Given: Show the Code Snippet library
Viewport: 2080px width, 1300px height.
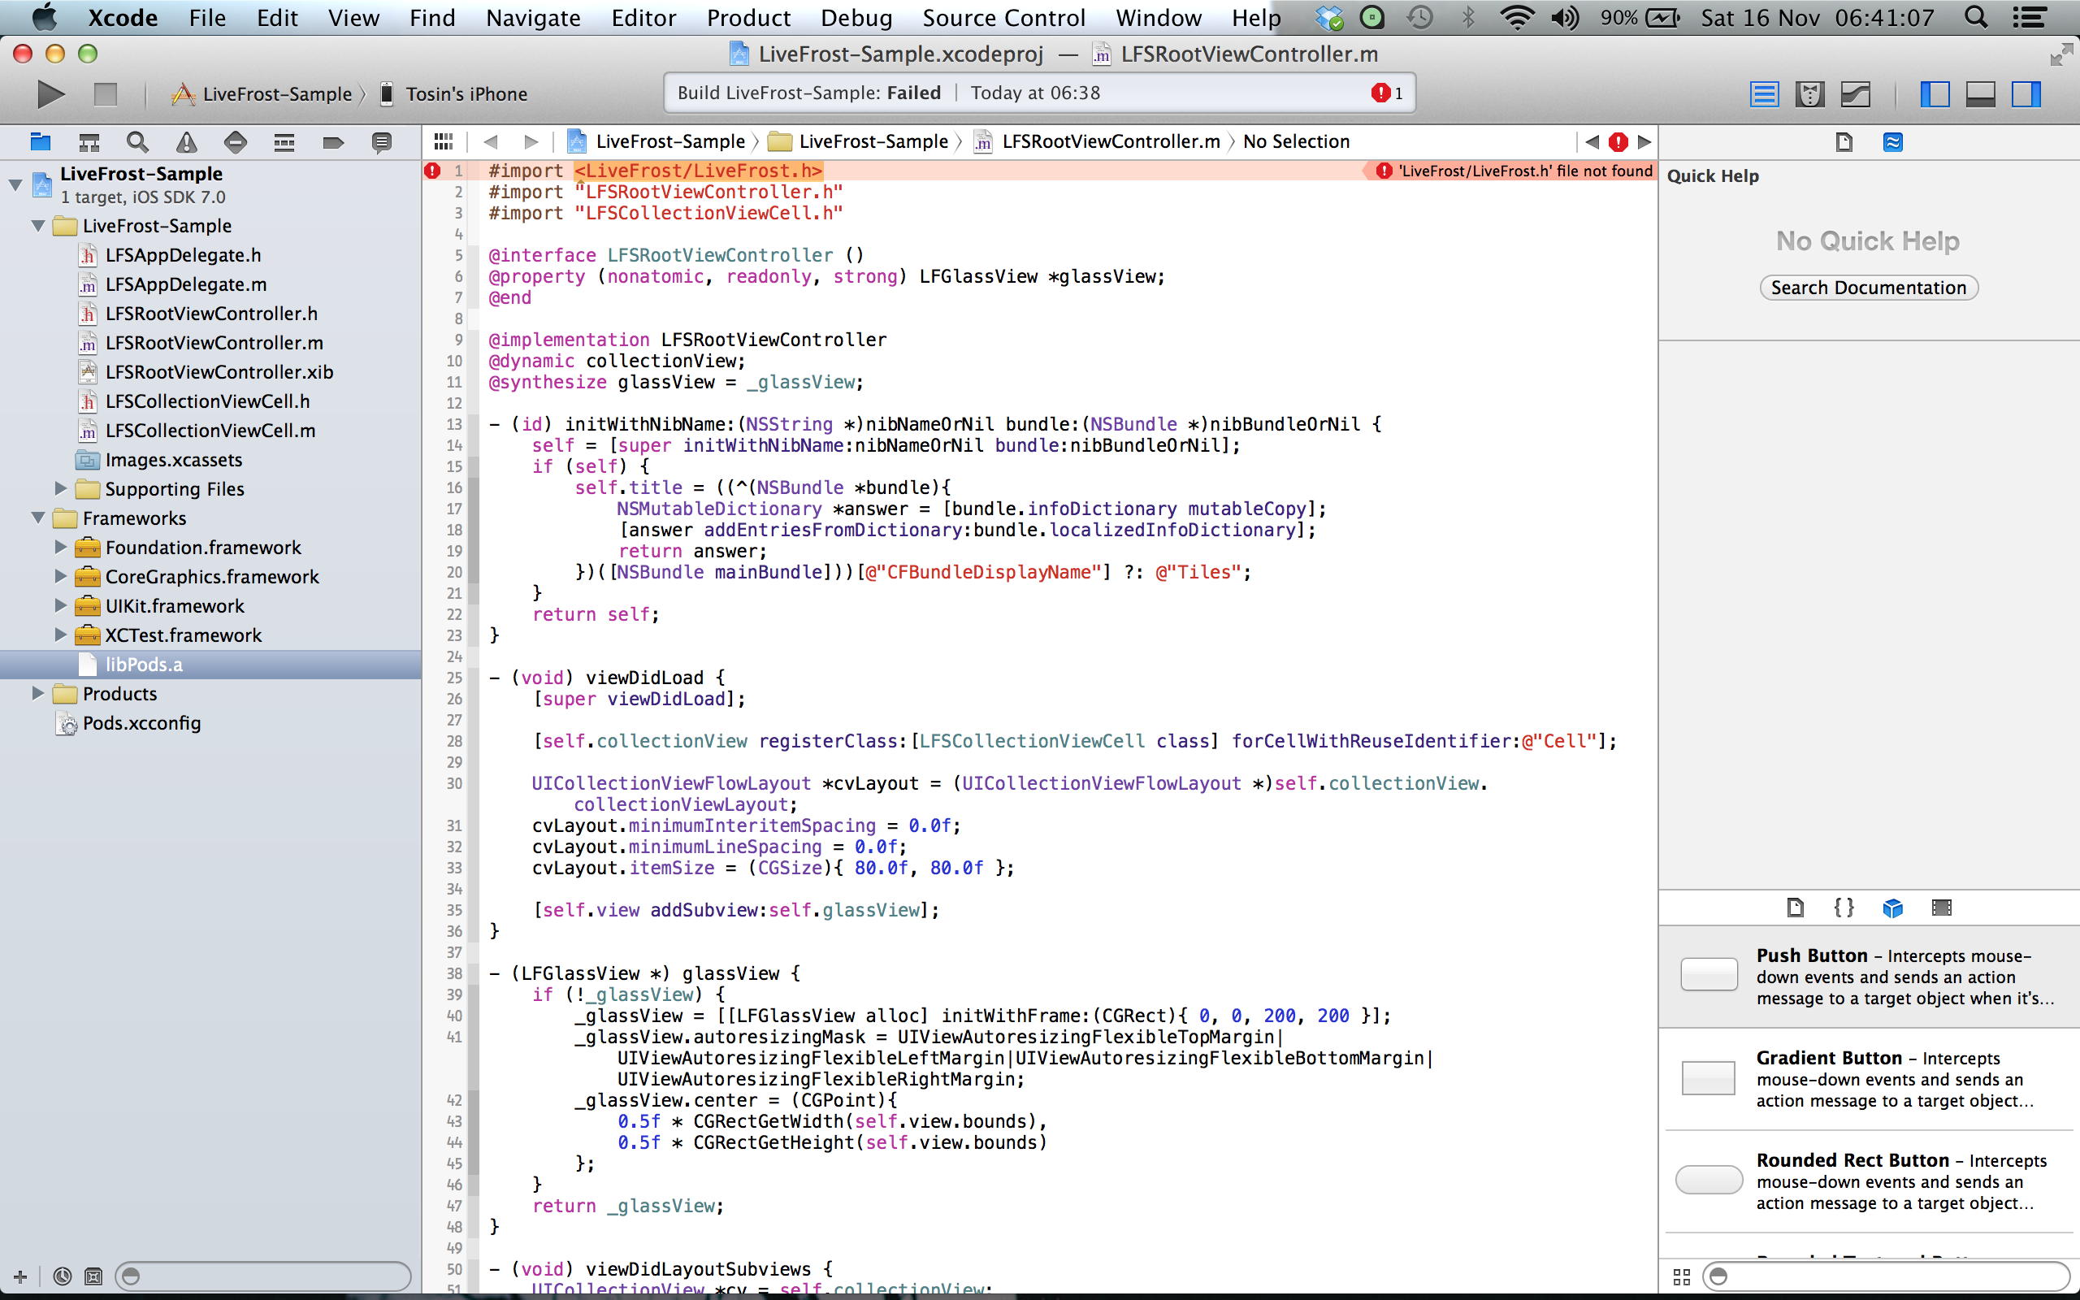Looking at the screenshot, I should coord(1844,907).
